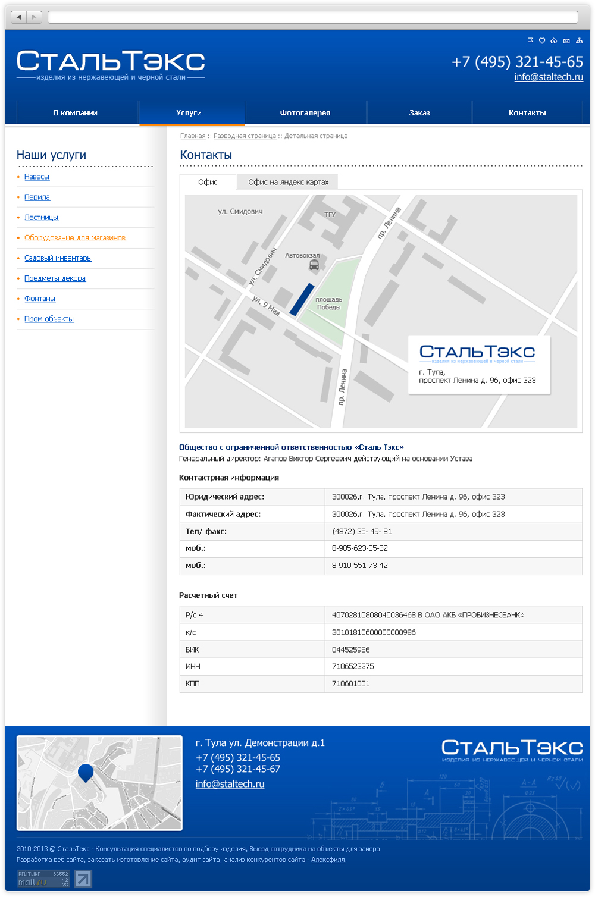Open the Перила service link
Viewport: 595px width, 897px height.
click(x=37, y=197)
